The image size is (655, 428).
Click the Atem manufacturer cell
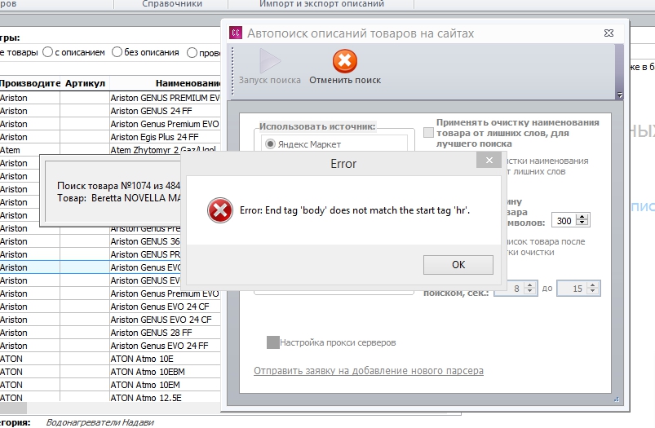pyautogui.click(x=29, y=150)
